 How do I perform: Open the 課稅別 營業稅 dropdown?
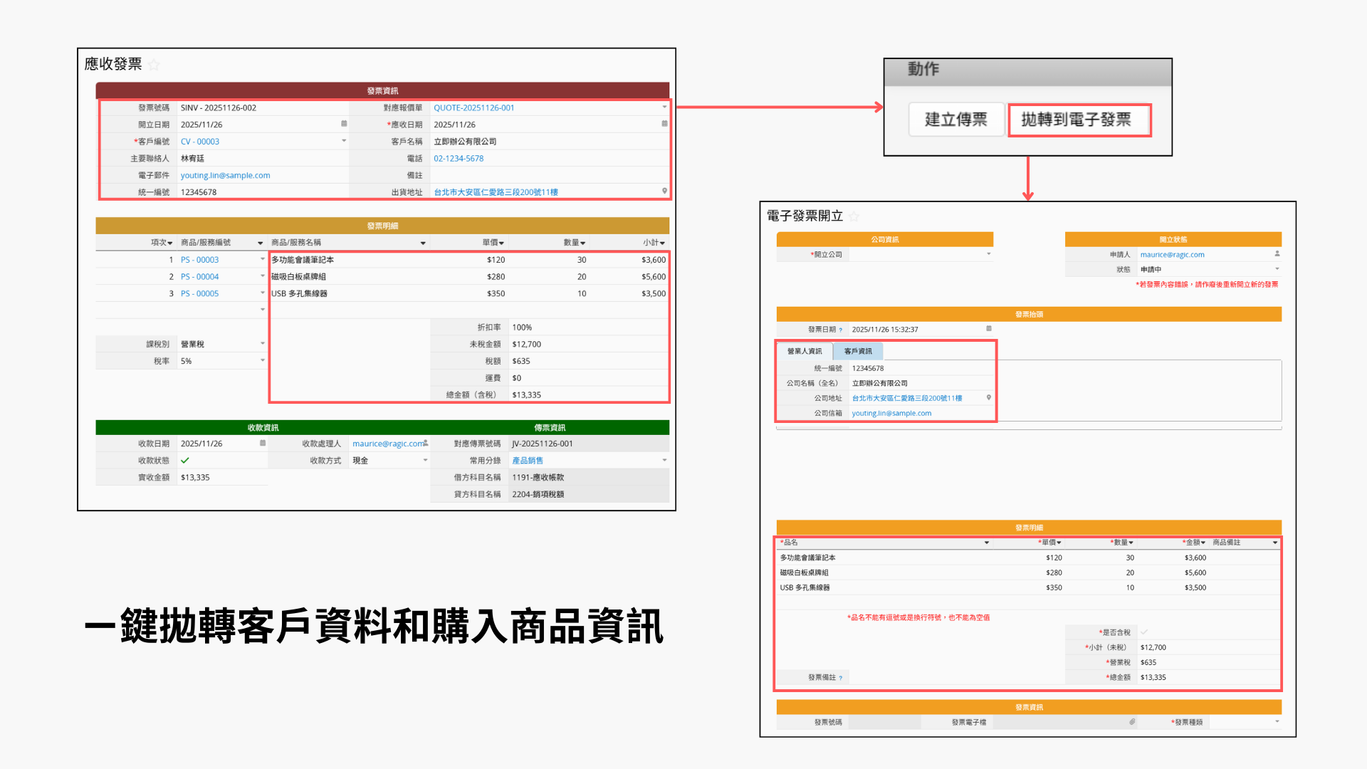262,344
